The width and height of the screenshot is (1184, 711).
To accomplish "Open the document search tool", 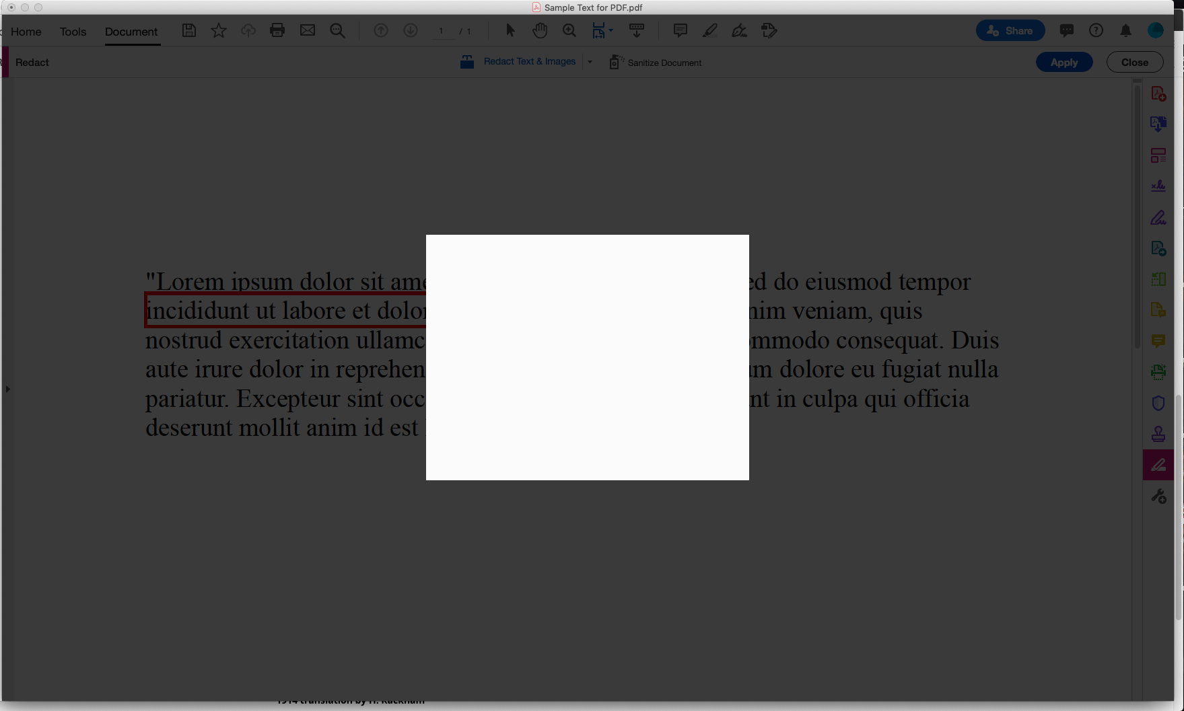I will click(x=337, y=30).
